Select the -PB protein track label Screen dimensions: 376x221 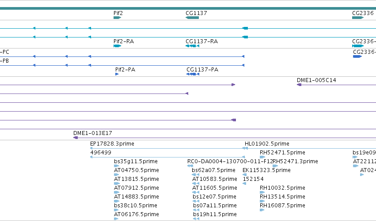pyautogui.click(x=4, y=61)
